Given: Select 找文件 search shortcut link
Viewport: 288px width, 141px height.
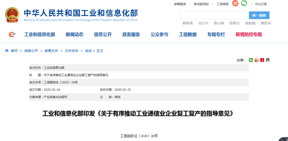Looking at the screenshot, I should [203, 23].
